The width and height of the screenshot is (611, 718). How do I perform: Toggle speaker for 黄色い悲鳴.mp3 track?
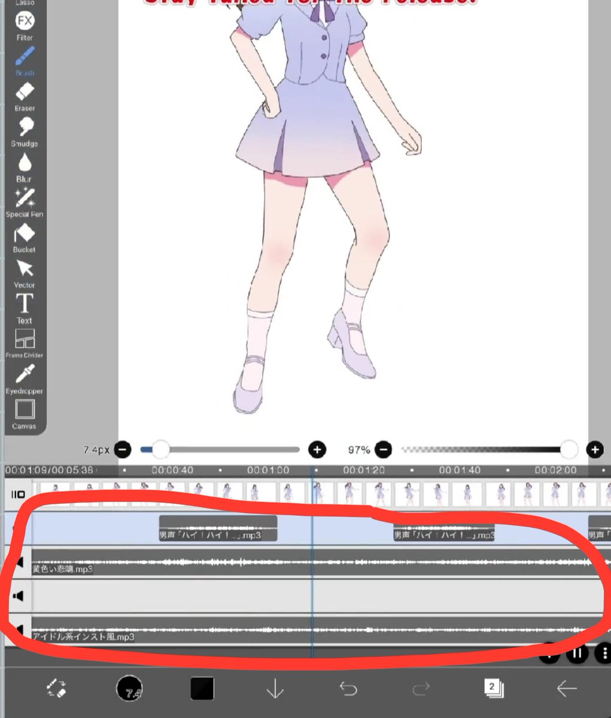coord(20,562)
